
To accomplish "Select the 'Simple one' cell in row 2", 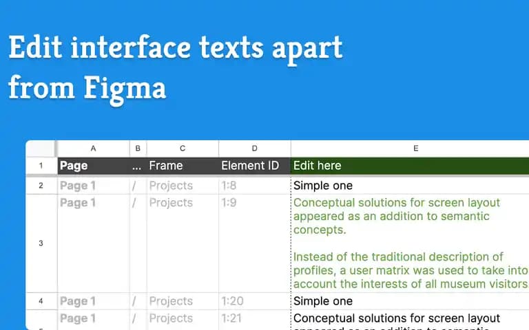I will (410, 186).
